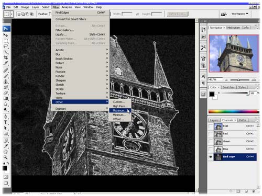This screenshot has height=196, width=262.
Task: Expand the Artistic filter submenu
Action: pos(81,50)
